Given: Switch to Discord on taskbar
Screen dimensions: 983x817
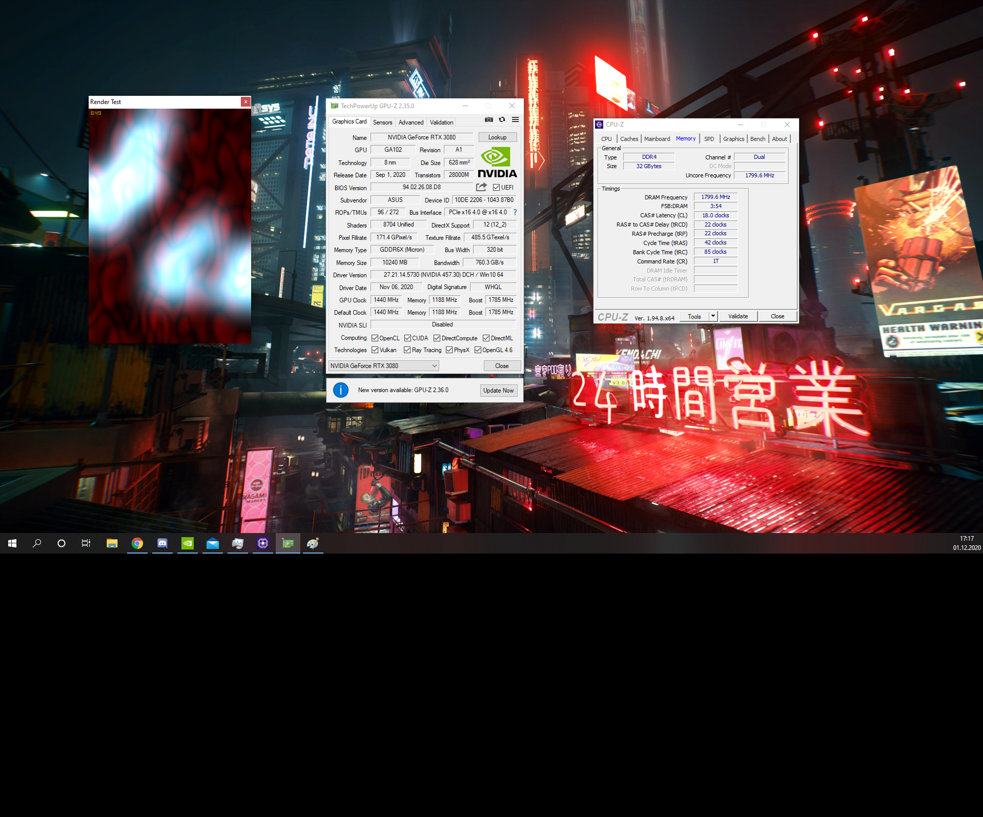Looking at the screenshot, I should pyautogui.click(x=162, y=543).
